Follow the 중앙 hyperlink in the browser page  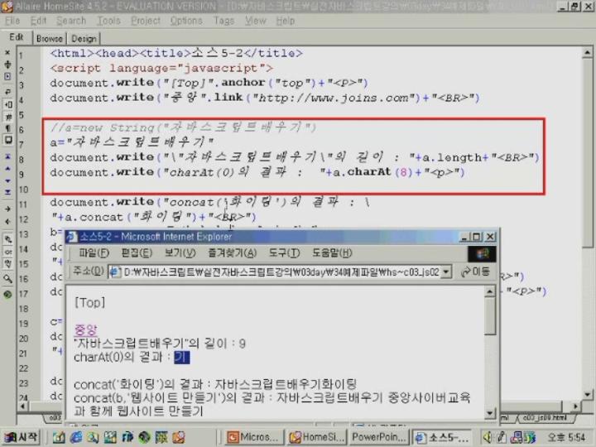86,329
